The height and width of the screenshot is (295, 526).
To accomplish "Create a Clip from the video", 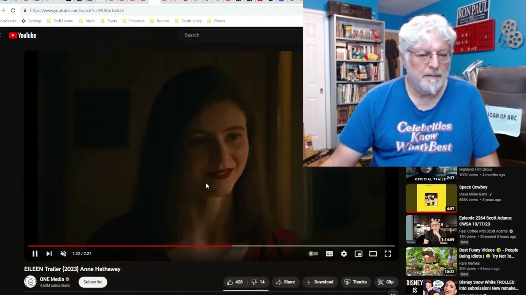I will tap(386, 282).
